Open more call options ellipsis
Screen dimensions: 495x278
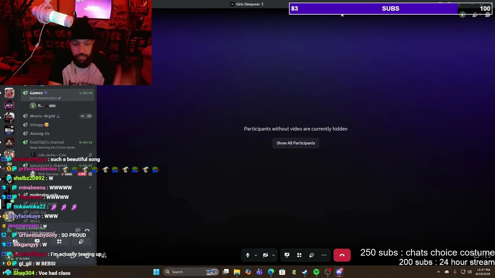coord(324,255)
